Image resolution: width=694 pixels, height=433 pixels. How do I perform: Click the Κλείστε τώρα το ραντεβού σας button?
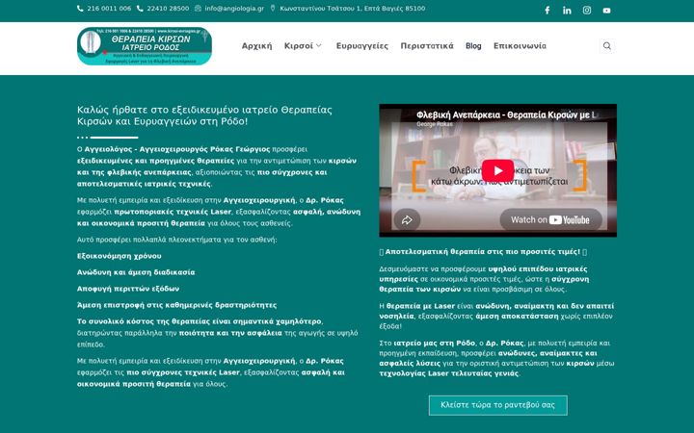(x=498, y=405)
